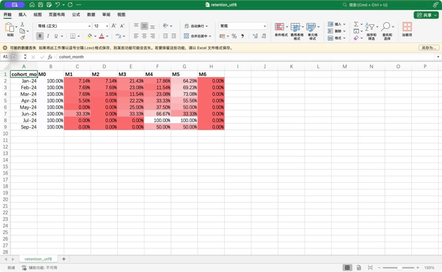This screenshot has height=272, width=442.
Task: Switch to the Formulas (公式) tab
Action: 76,15
